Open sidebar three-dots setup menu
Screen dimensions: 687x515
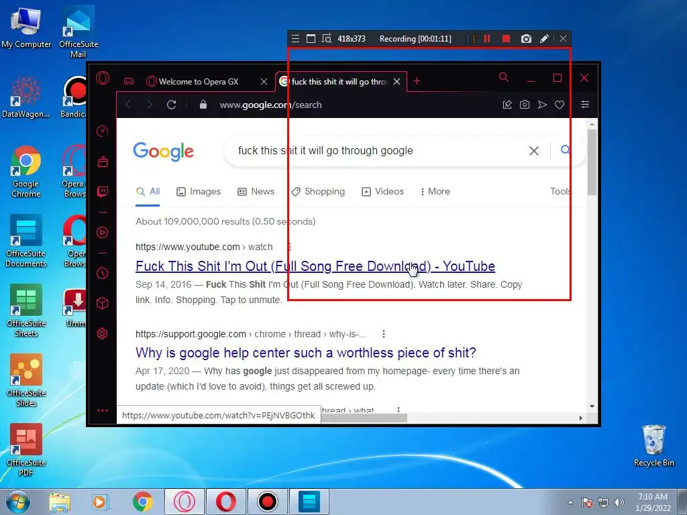(x=103, y=410)
